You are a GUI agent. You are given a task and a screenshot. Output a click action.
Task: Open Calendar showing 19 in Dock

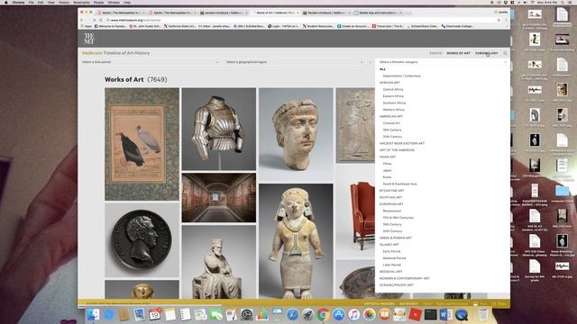[155, 314]
